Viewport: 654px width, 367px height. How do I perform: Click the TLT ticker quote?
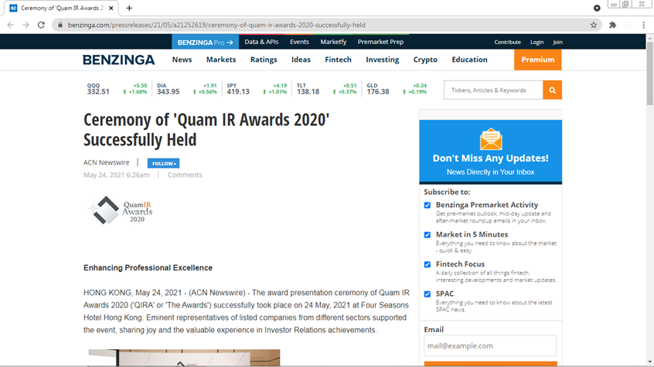point(326,89)
